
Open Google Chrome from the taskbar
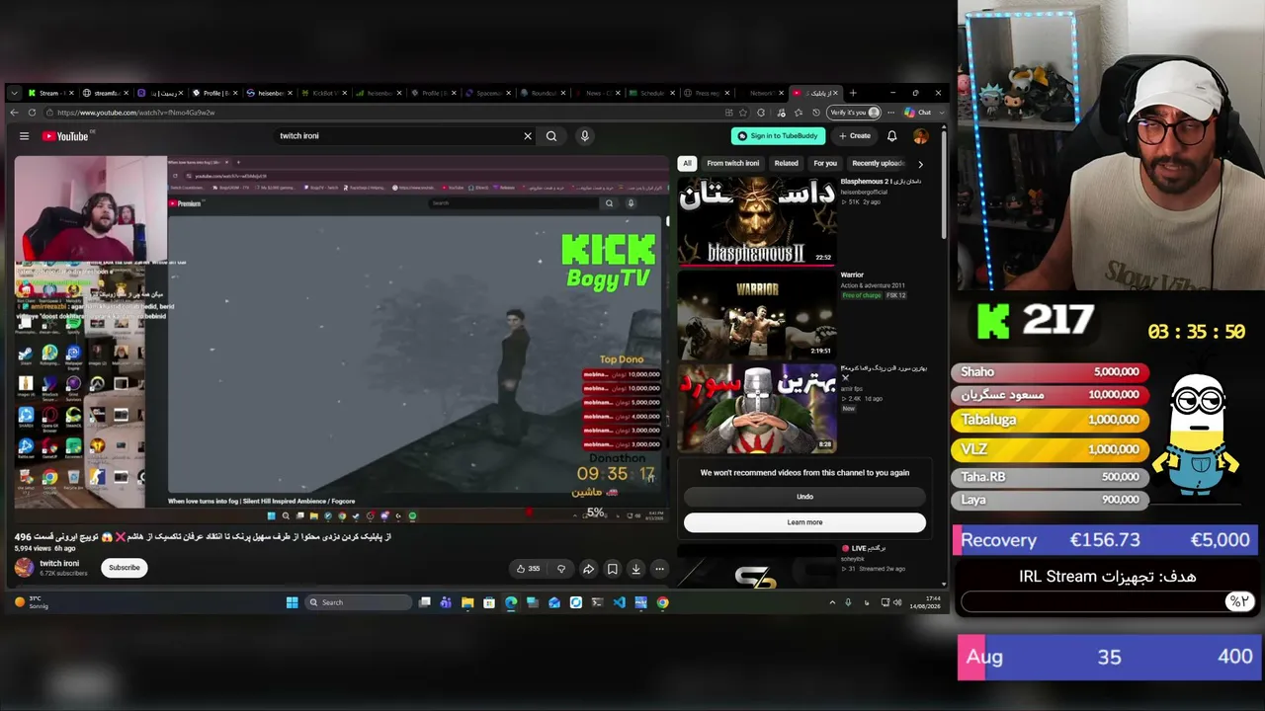tap(663, 602)
